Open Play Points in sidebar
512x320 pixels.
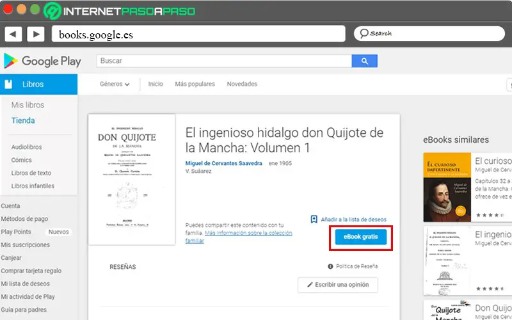(x=16, y=232)
